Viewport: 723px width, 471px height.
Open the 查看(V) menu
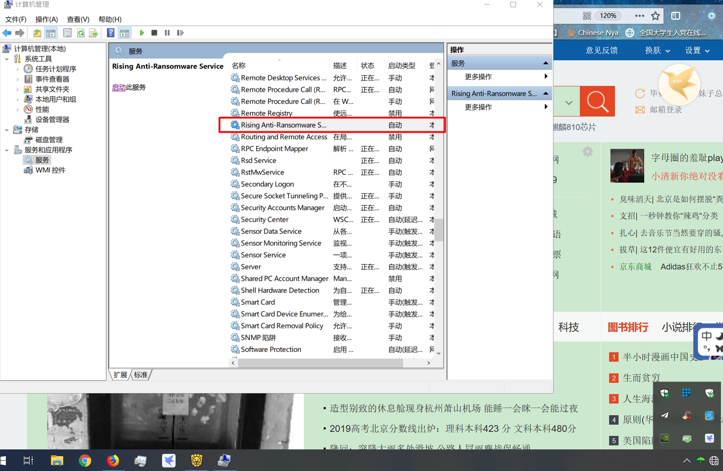coord(78,19)
